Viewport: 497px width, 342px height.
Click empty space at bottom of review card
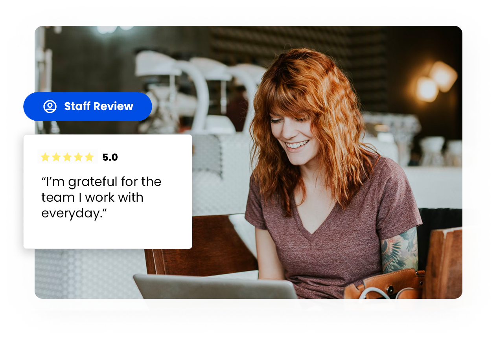107,236
